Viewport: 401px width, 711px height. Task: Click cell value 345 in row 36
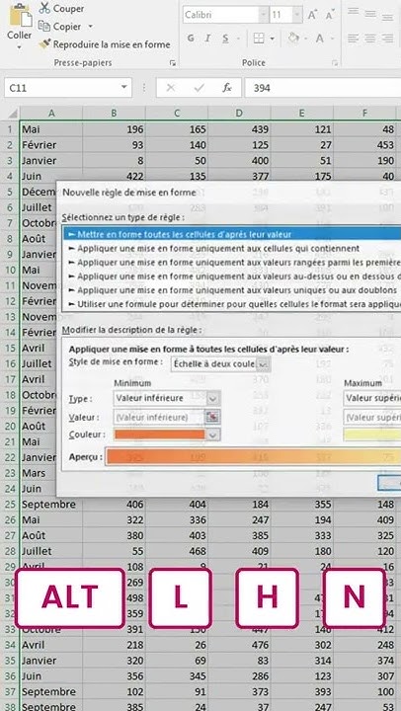pyautogui.click(x=177, y=675)
